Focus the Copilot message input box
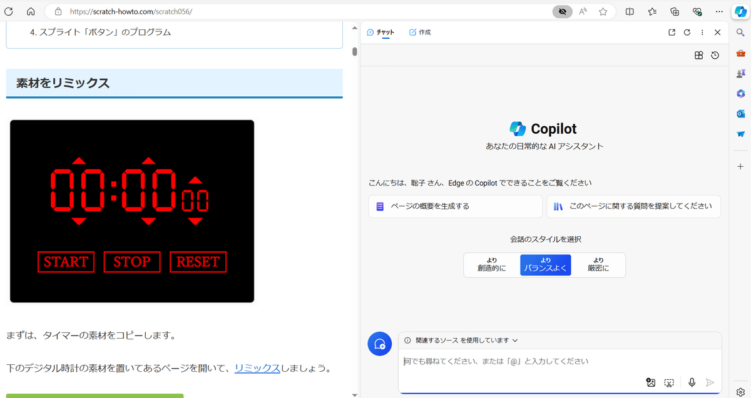Viewport: 751px width, 398px height. click(x=559, y=361)
